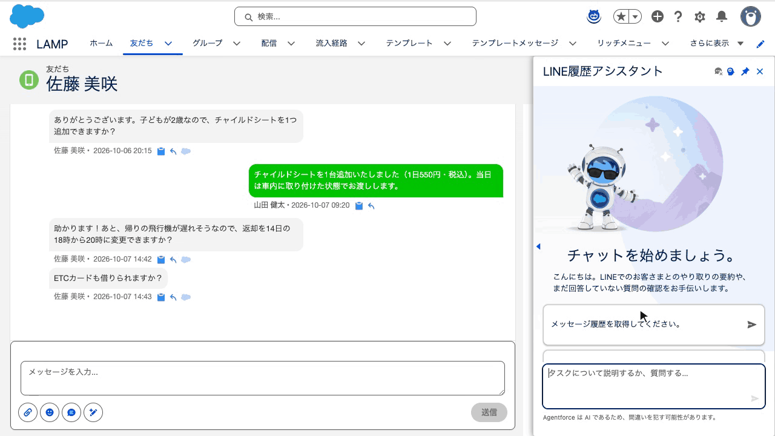Close the LINE履歴アシスタント panel
The image size is (775, 436).
[760, 71]
